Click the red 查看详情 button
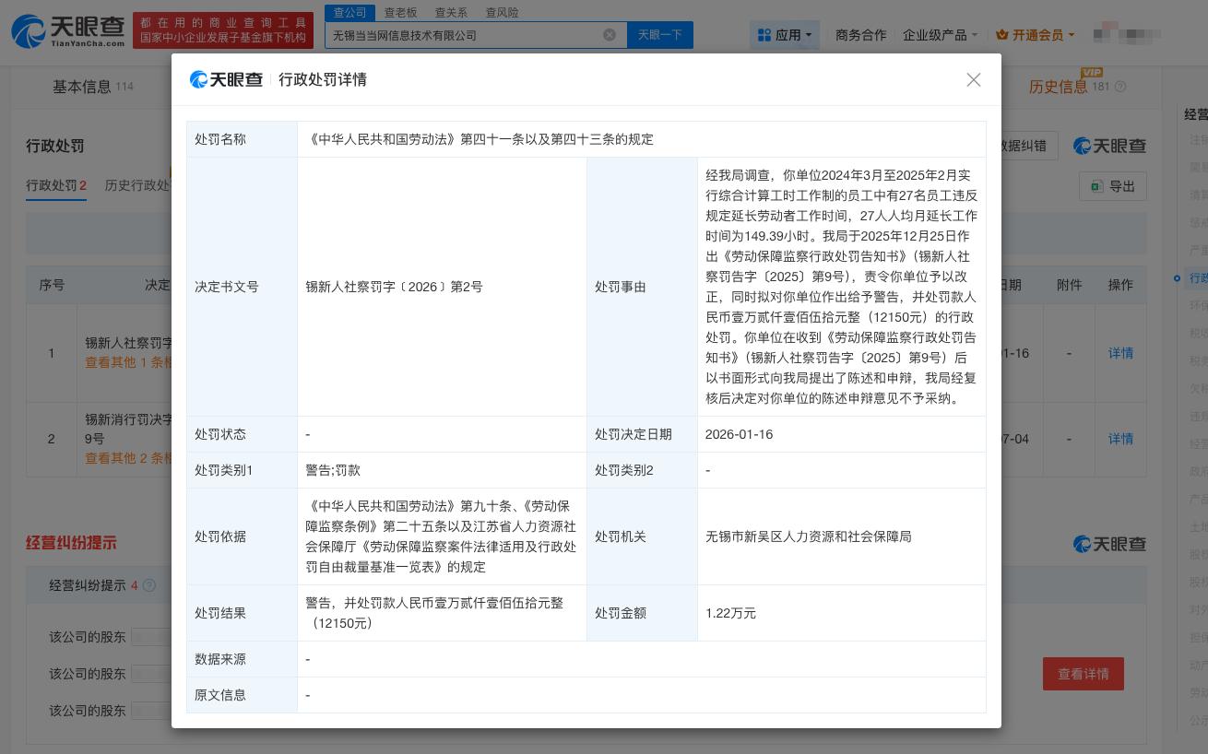The image size is (1208, 754). pyautogui.click(x=1083, y=674)
